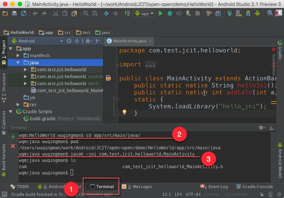Navigate forward with the right arrow

(116, 13)
